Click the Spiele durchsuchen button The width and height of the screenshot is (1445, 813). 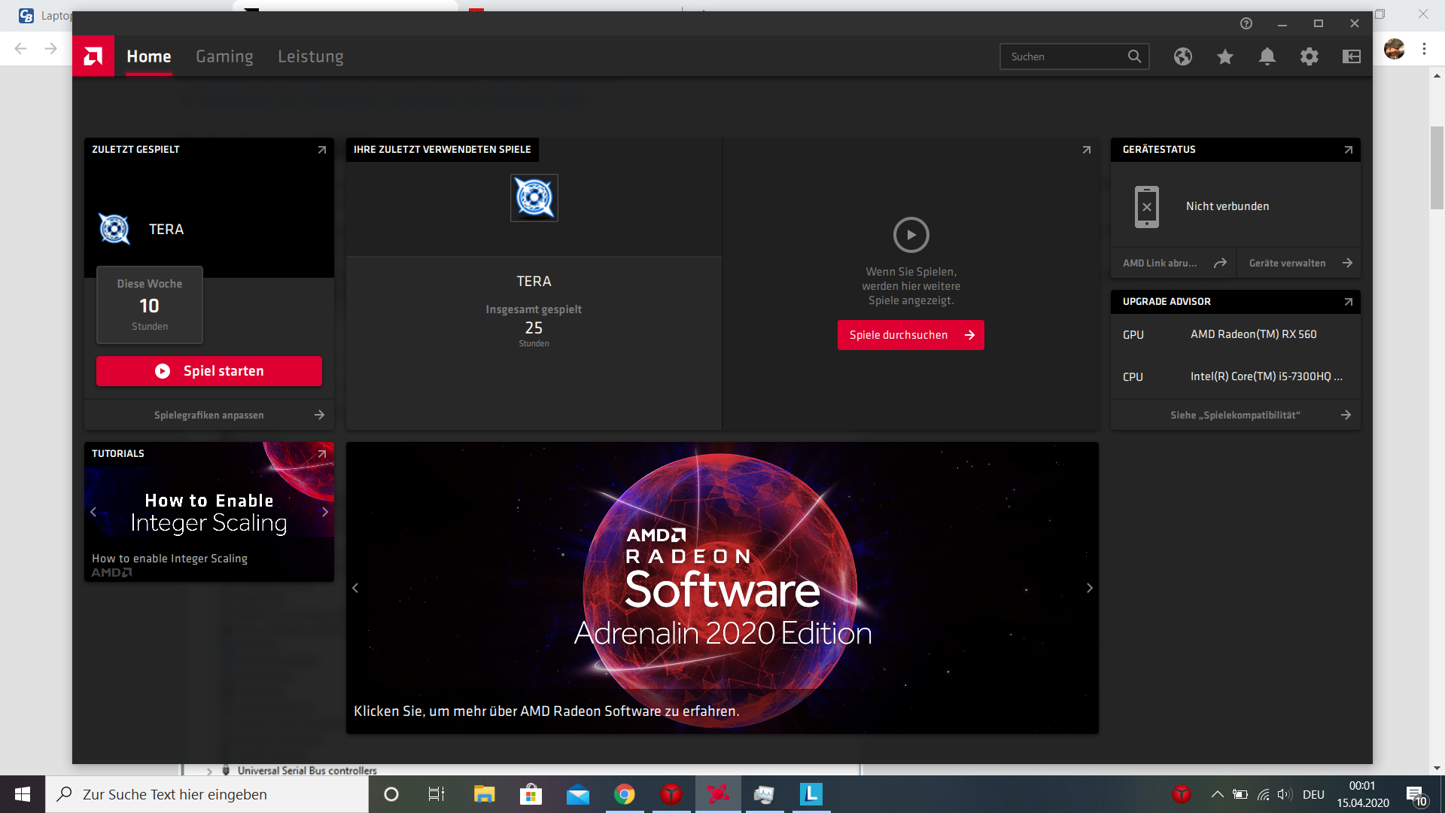click(x=910, y=335)
